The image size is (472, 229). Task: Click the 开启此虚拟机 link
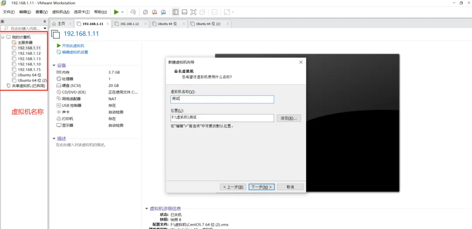click(73, 46)
